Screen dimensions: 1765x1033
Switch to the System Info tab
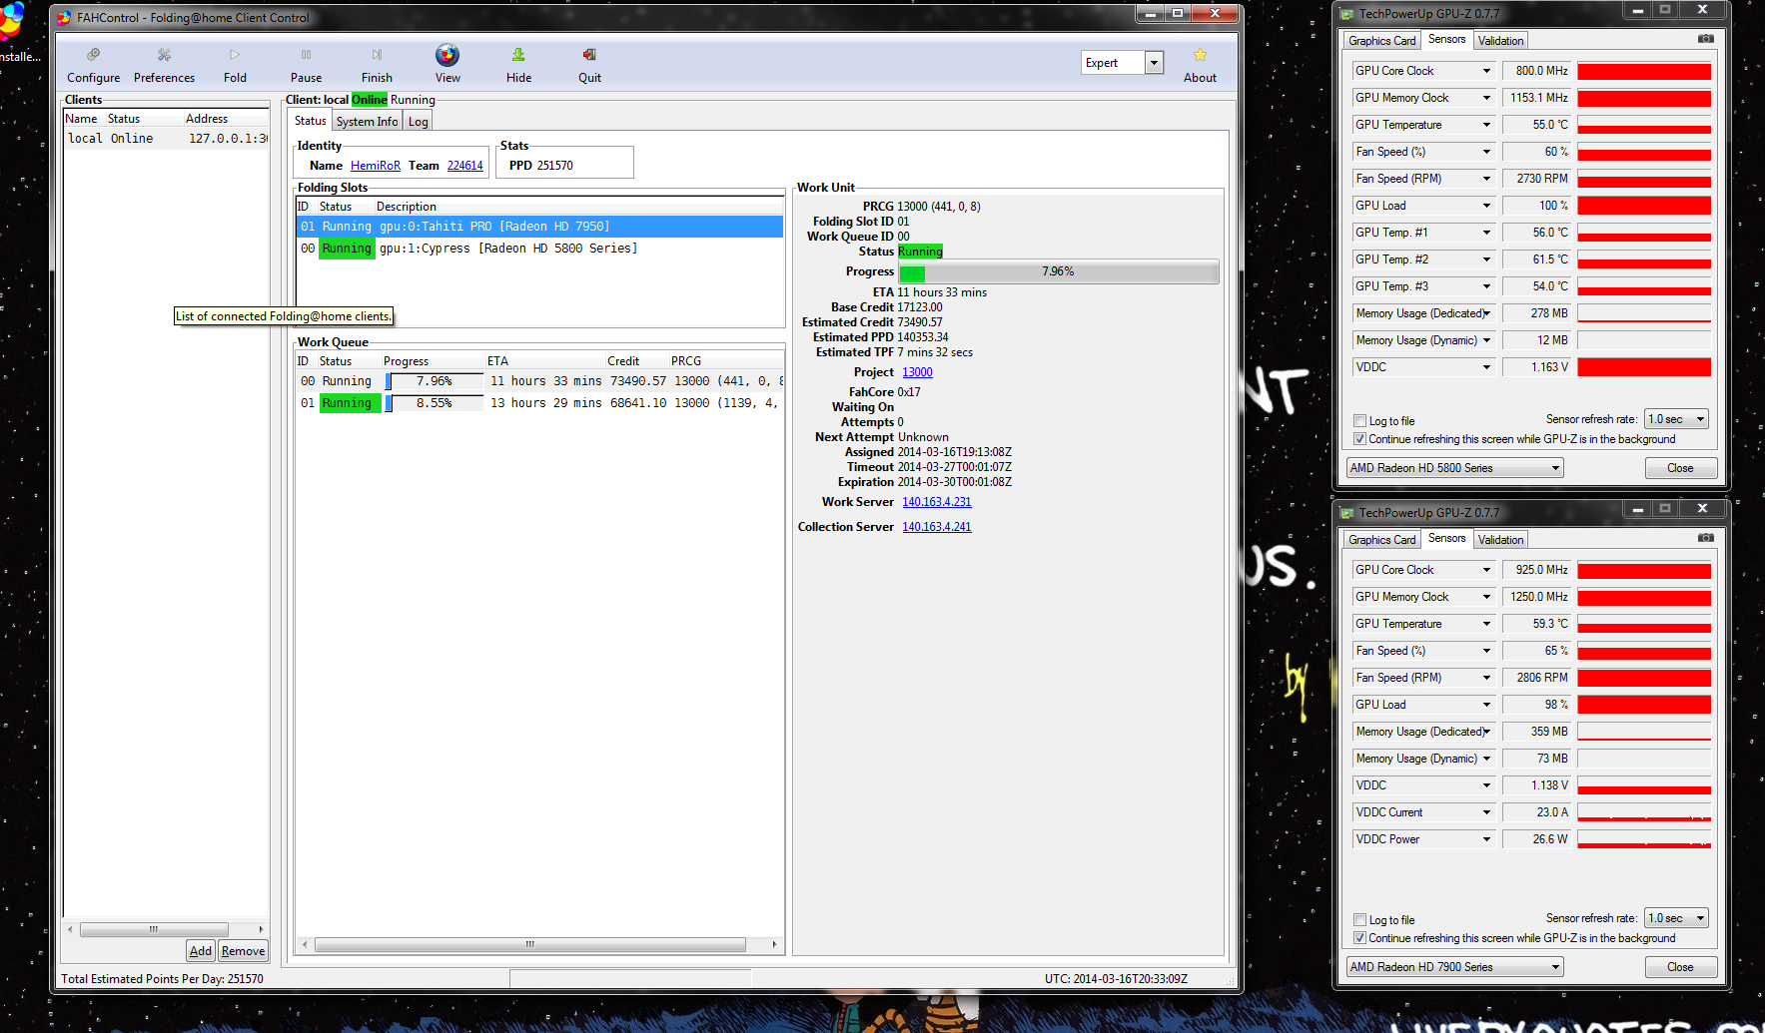(x=367, y=122)
